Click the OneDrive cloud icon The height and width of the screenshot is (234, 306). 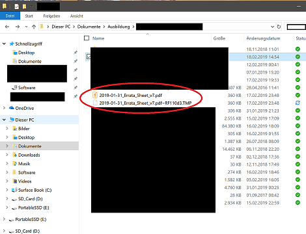coord(12,108)
